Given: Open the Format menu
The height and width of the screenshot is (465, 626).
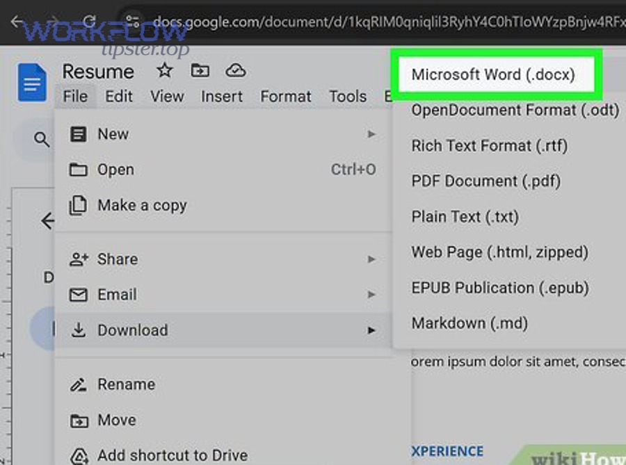Looking at the screenshot, I should tap(286, 97).
